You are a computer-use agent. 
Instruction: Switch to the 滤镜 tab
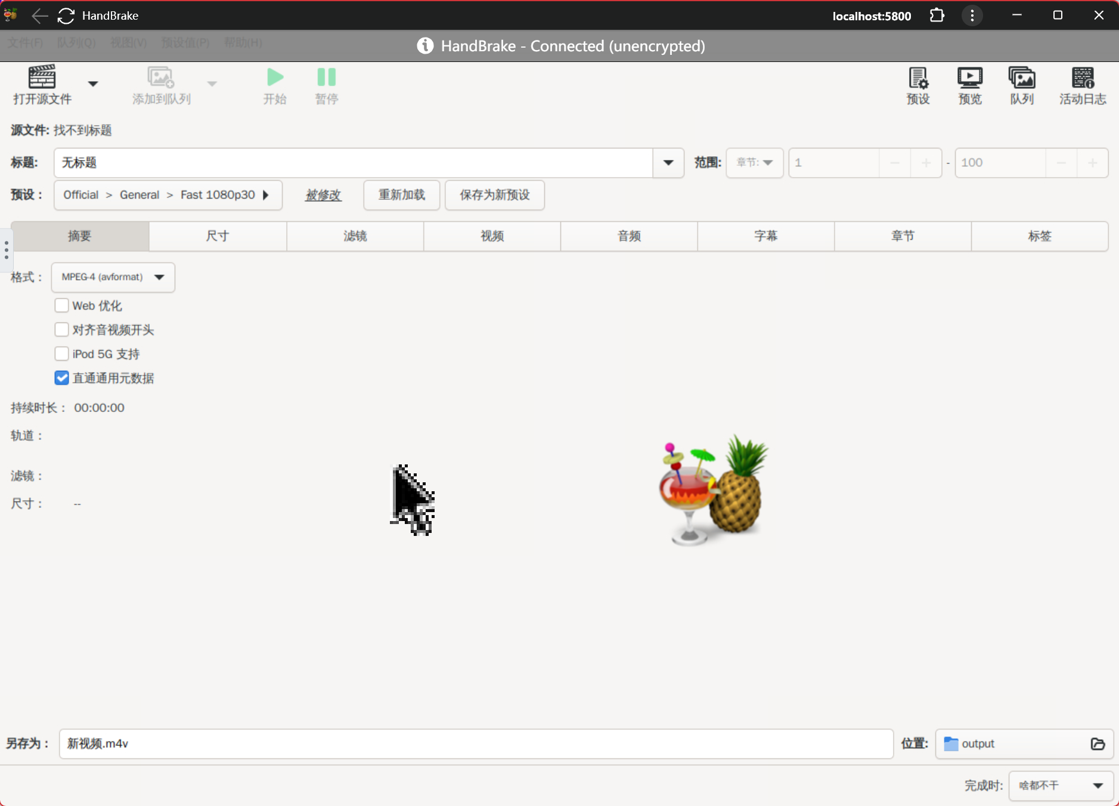click(355, 236)
